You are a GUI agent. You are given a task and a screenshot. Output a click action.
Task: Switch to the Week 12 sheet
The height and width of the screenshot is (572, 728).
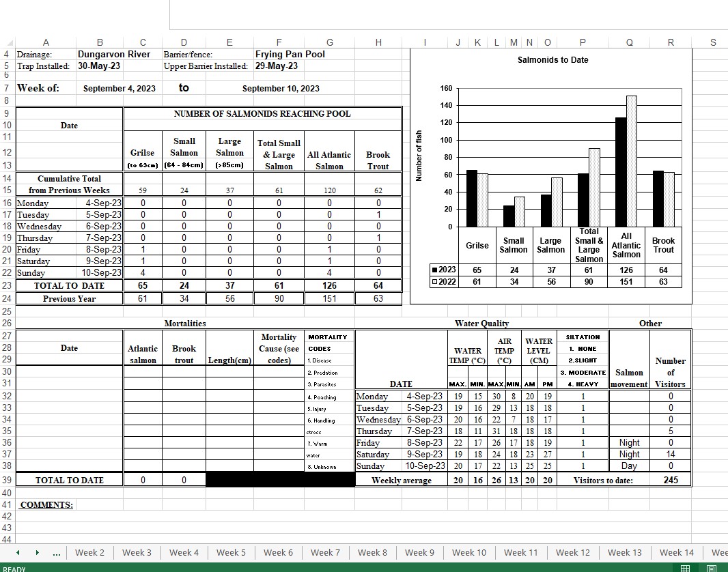pyautogui.click(x=573, y=552)
